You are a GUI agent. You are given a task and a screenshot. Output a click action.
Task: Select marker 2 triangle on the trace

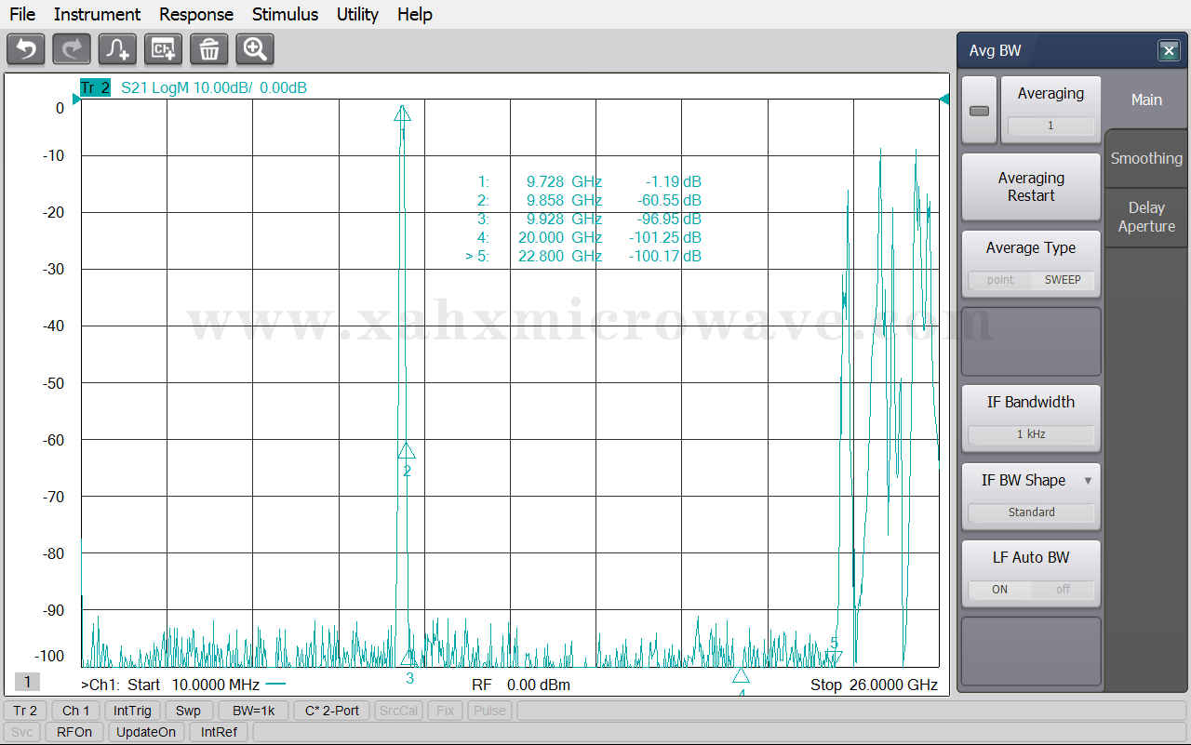tap(407, 451)
